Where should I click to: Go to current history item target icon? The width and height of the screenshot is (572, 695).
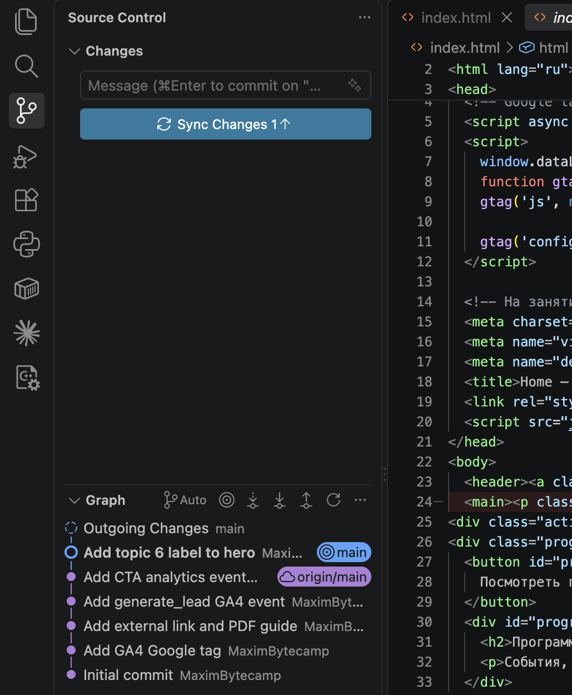227,500
